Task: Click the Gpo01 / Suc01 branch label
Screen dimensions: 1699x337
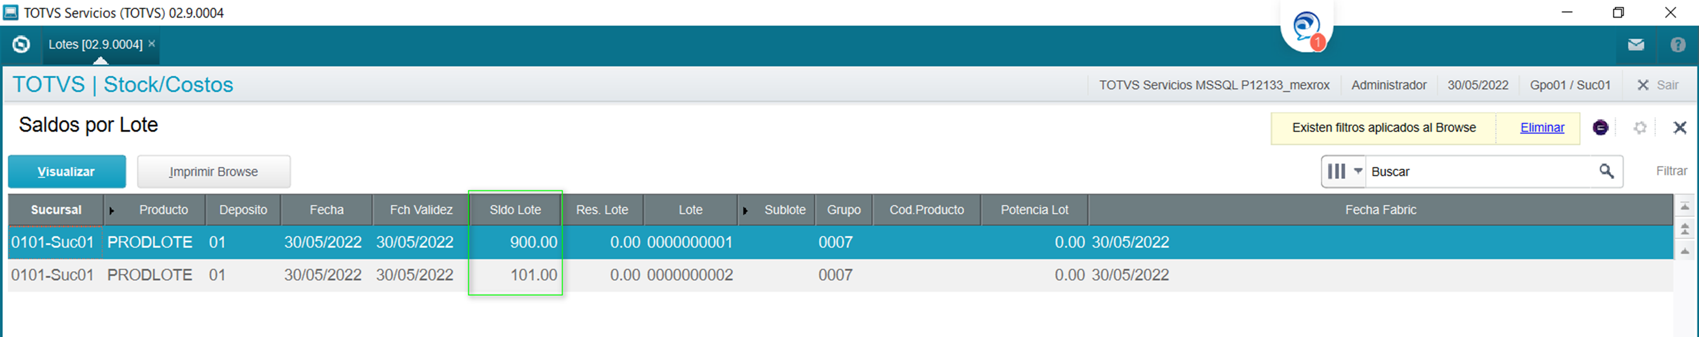Action: point(1570,85)
